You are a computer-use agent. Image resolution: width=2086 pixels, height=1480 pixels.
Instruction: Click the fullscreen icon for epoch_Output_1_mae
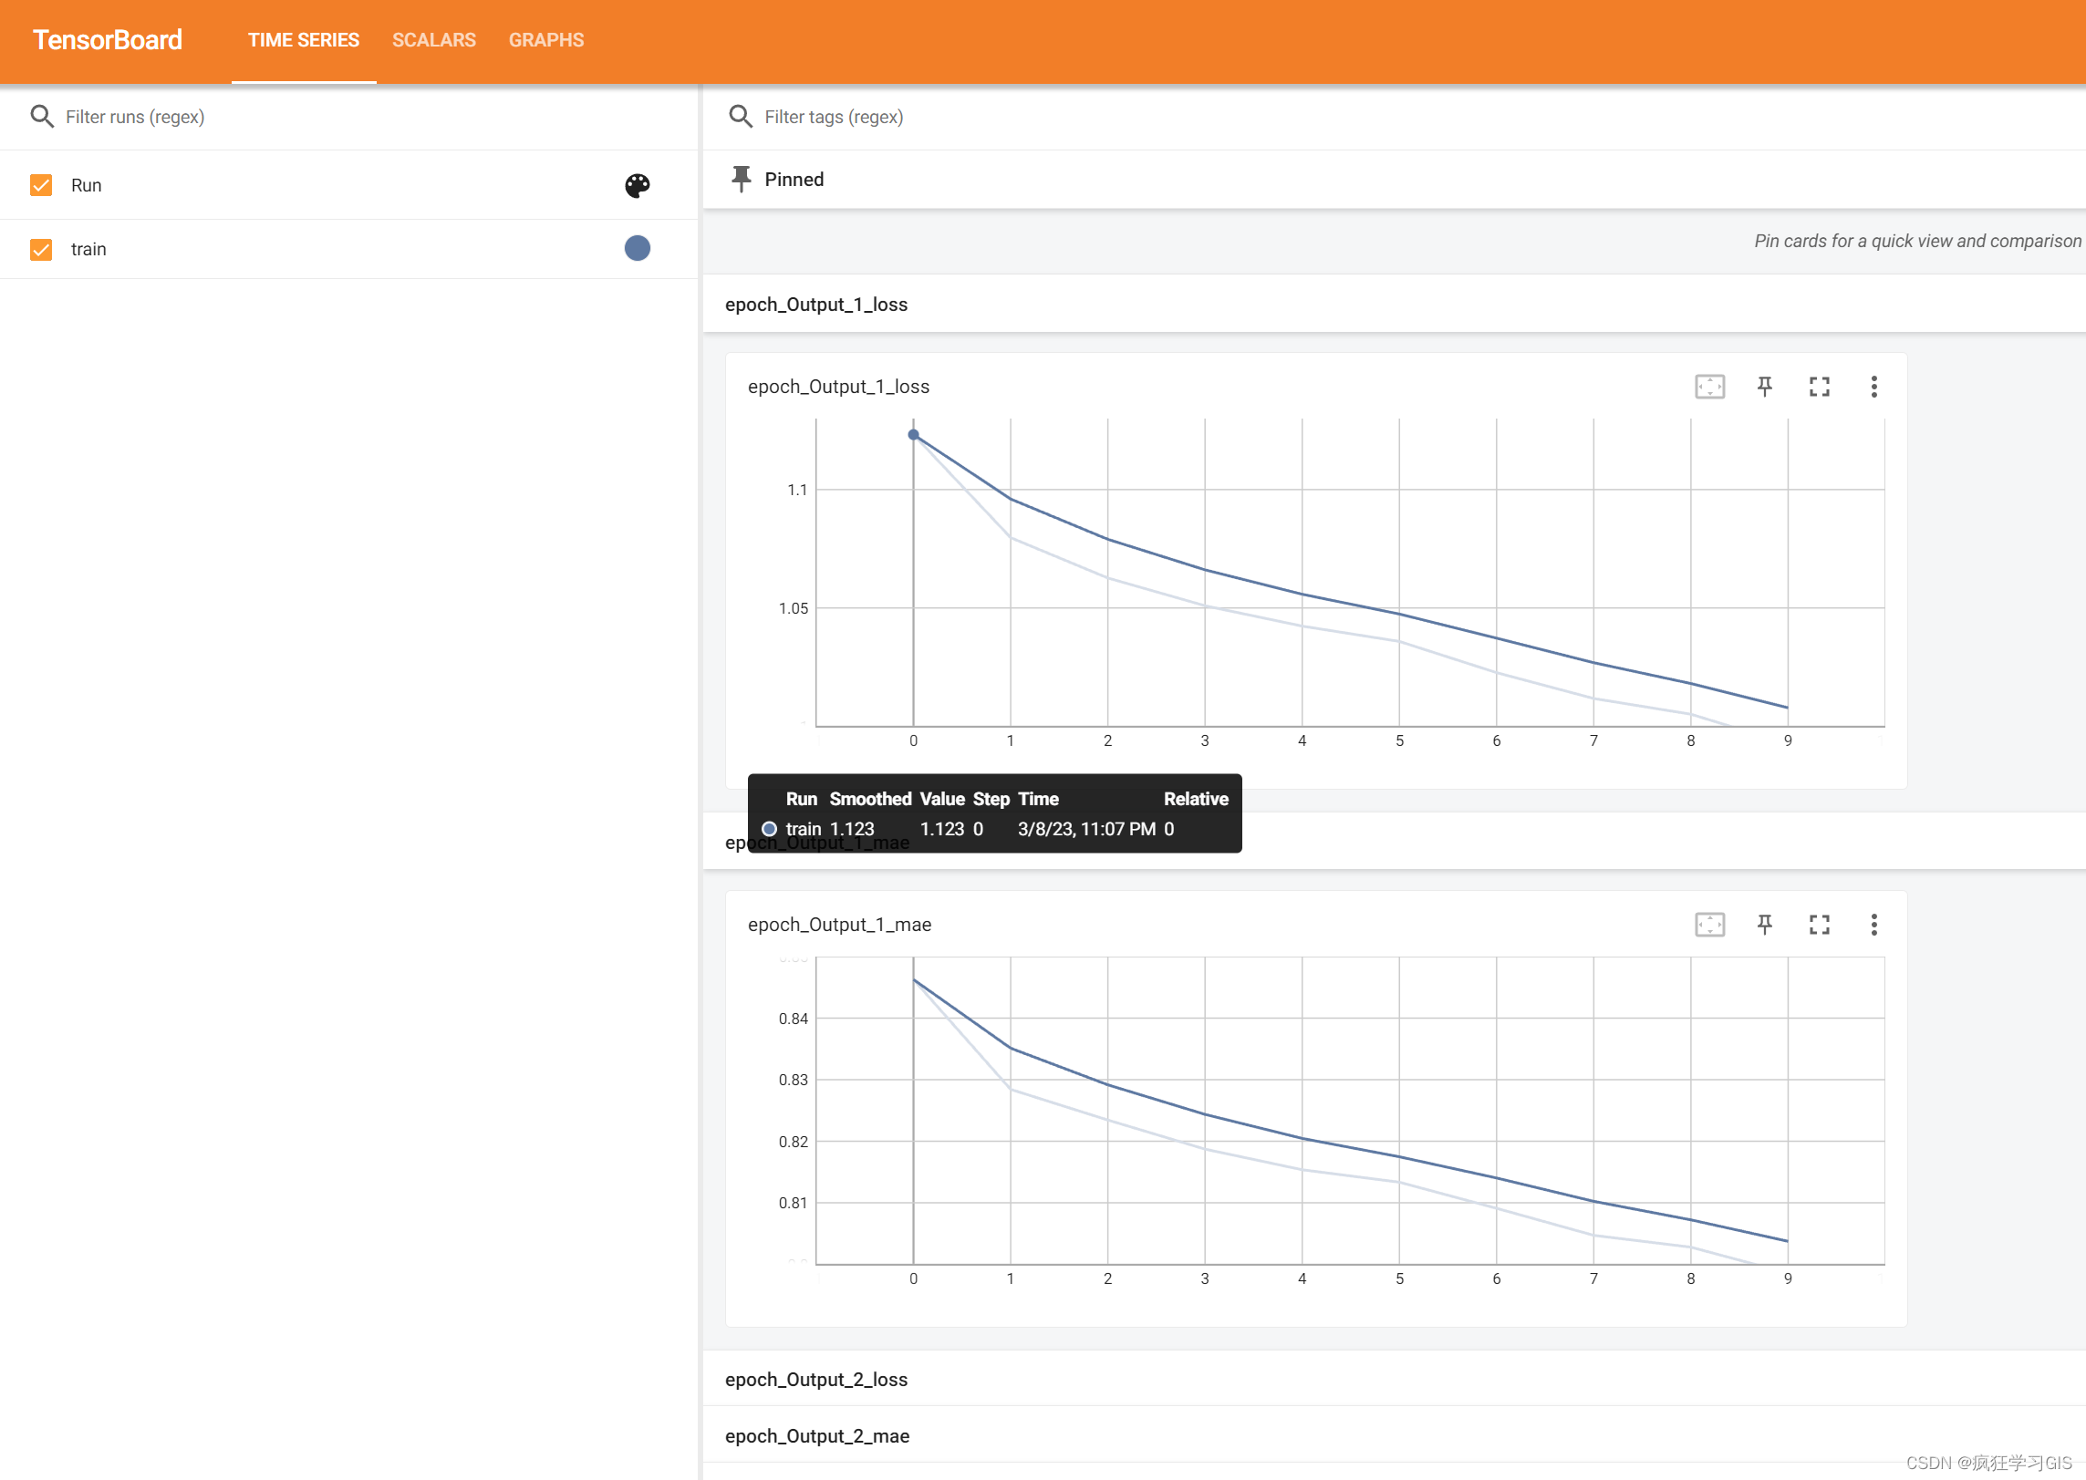1819,924
